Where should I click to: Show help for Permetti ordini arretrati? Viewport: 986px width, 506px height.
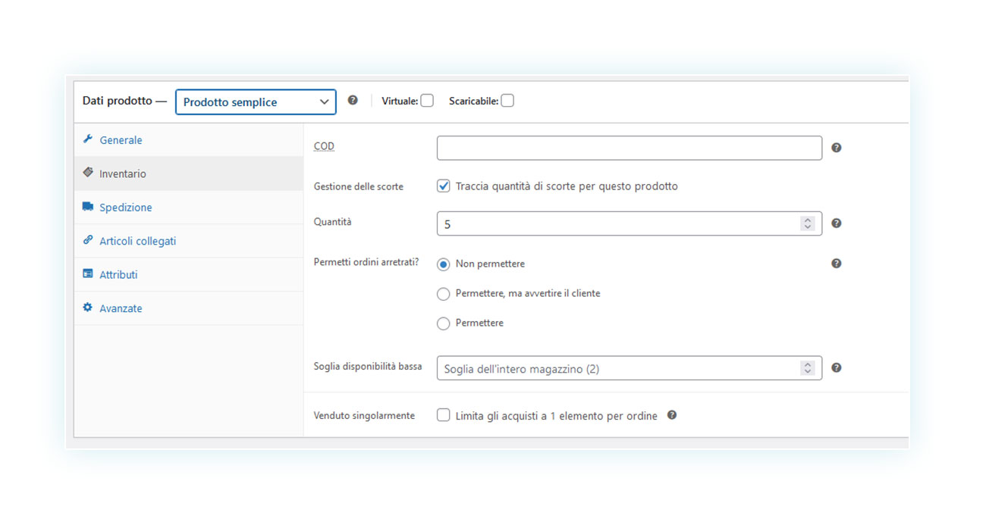tap(837, 264)
